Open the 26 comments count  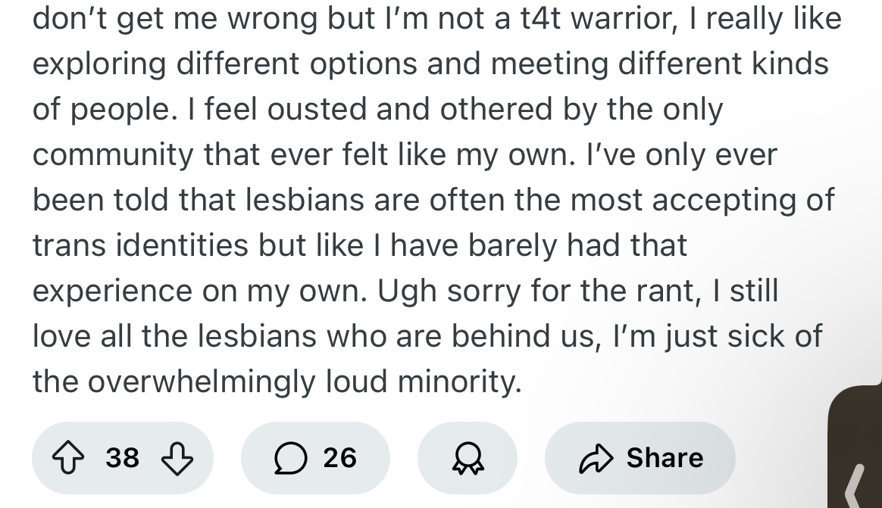(x=339, y=457)
